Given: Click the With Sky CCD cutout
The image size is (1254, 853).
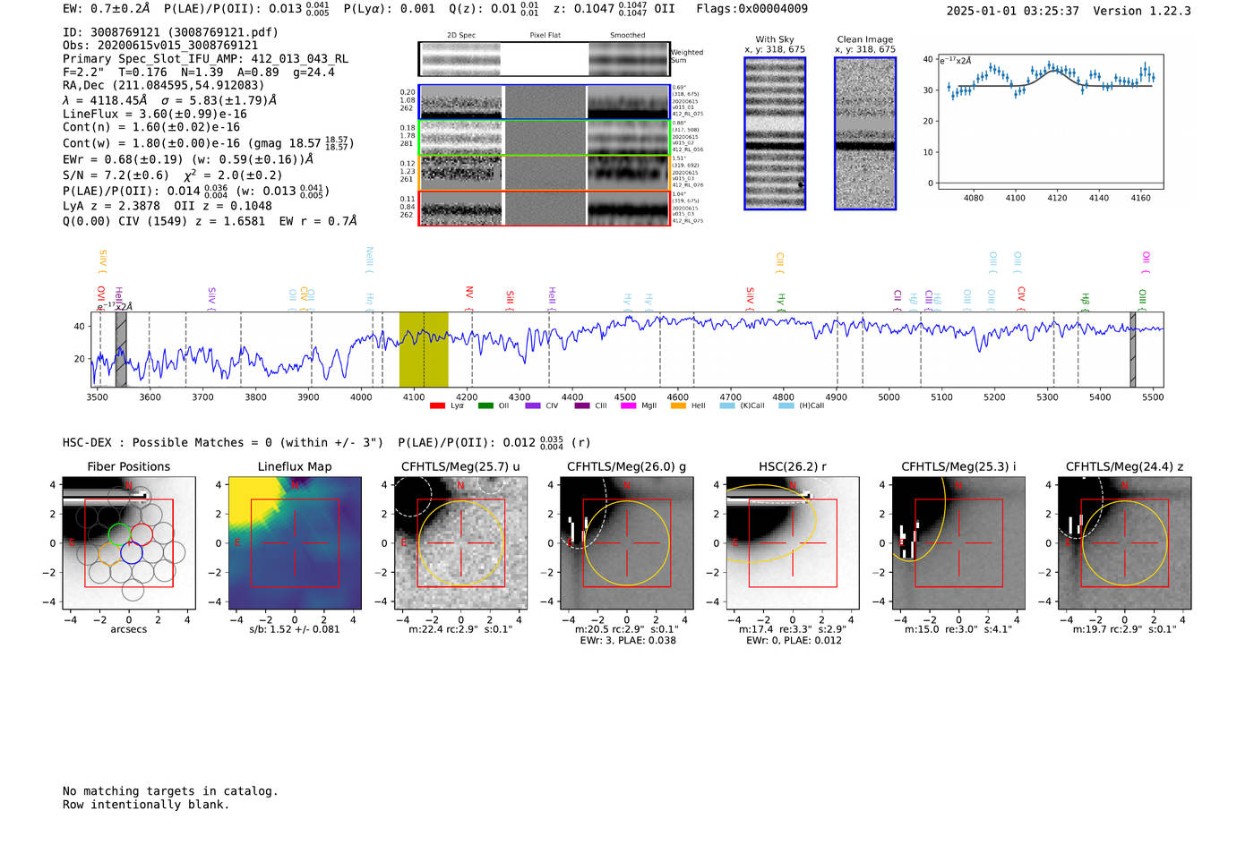Looking at the screenshot, I should [x=775, y=133].
